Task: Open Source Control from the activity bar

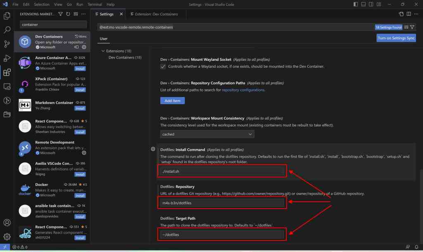Action: click(7, 44)
